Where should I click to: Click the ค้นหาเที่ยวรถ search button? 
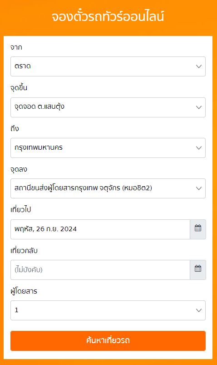[108, 340]
